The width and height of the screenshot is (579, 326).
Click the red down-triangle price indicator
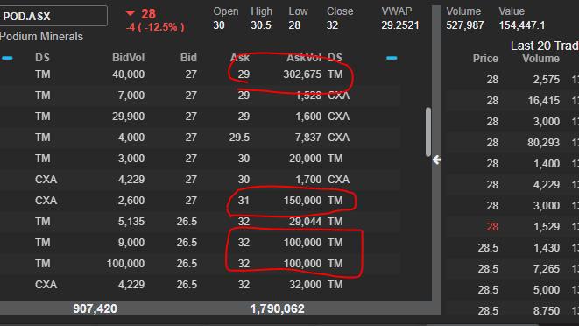point(130,14)
